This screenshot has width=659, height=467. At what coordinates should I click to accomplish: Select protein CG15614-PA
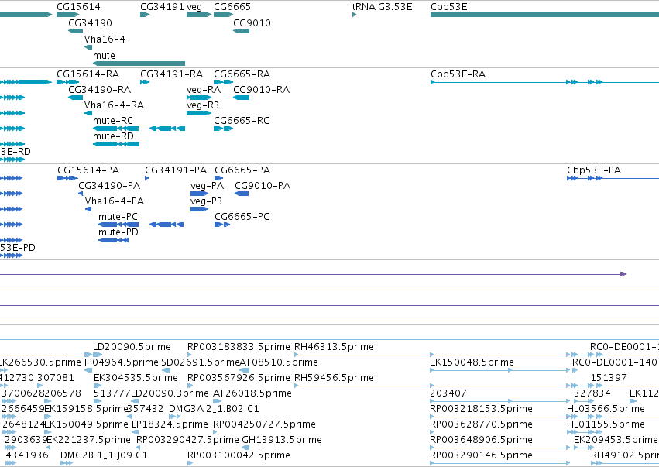coord(88,170)
